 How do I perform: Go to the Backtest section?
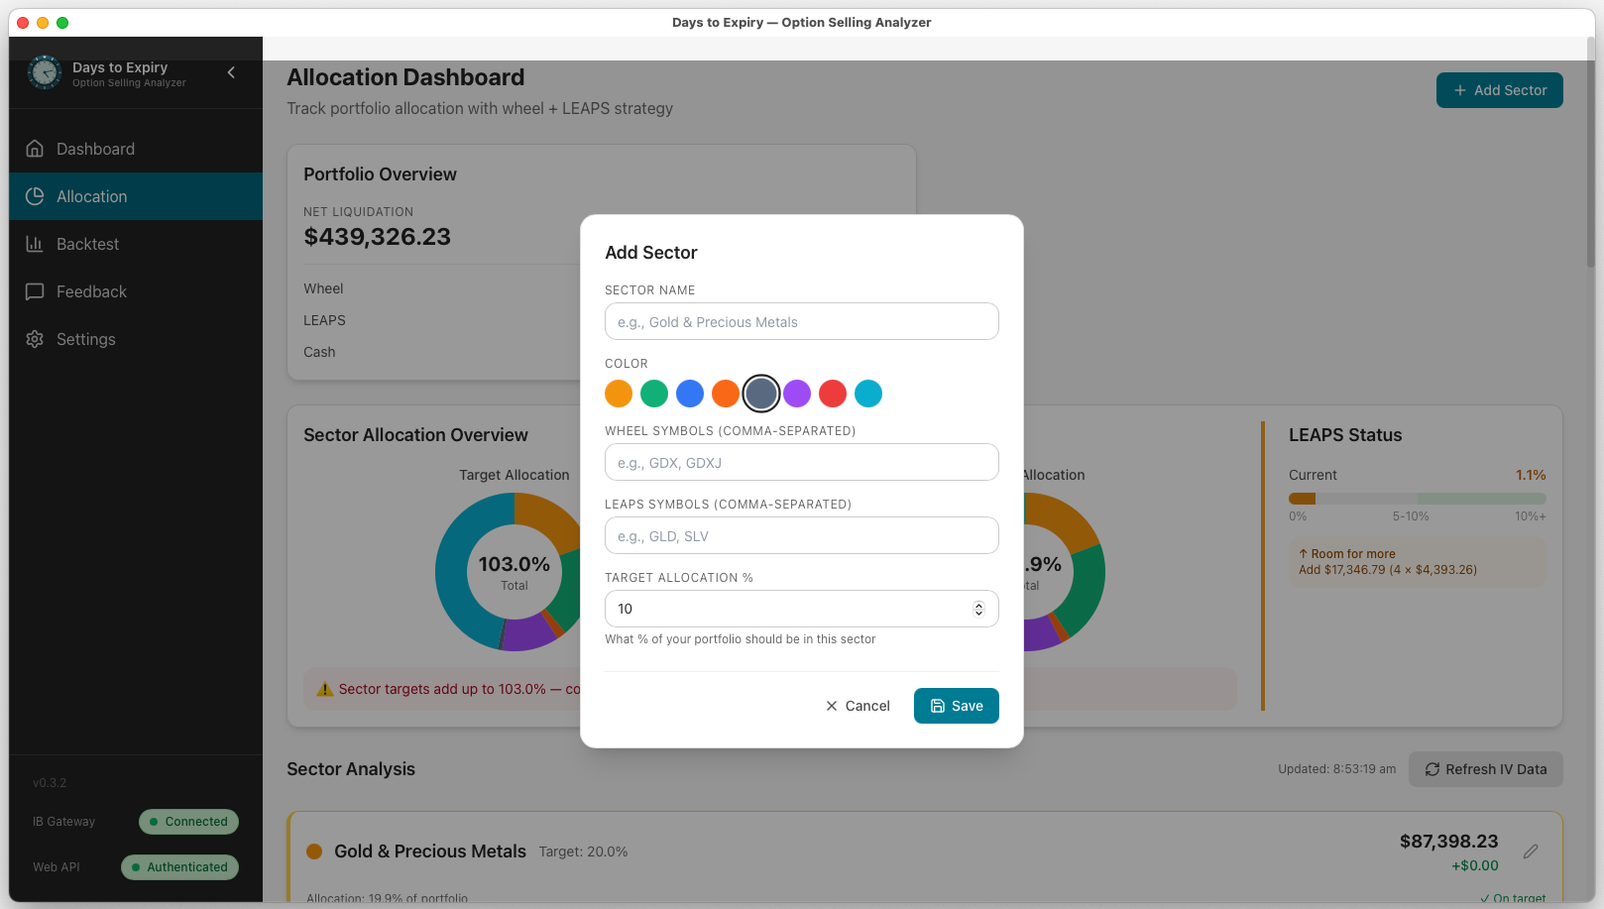pos(87,244)
